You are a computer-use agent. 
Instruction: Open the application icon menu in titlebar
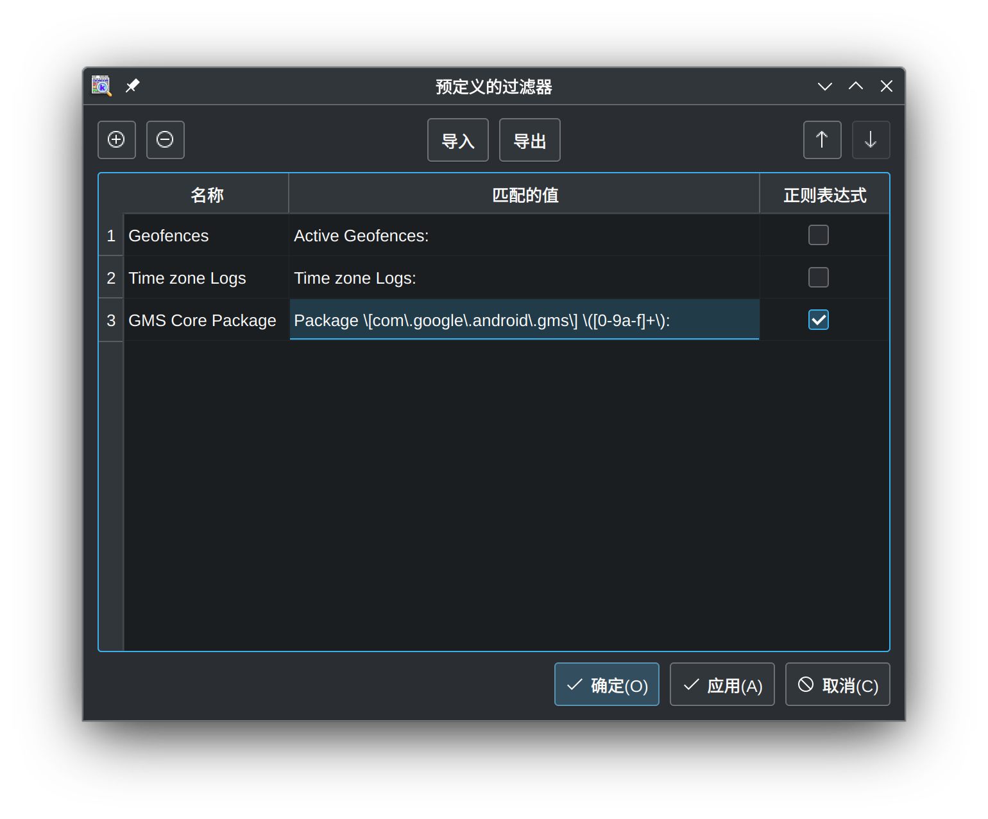(x=101, y=86)
